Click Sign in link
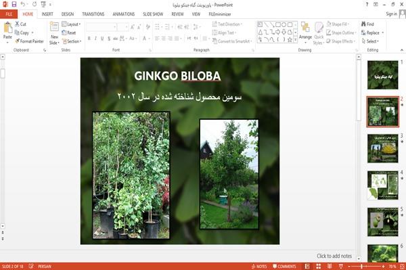 391,14
